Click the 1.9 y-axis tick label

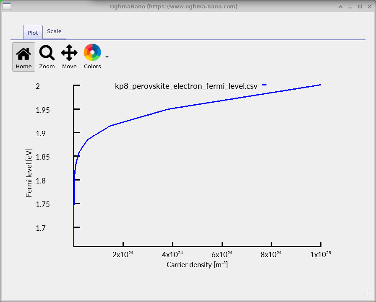(41, 134)
